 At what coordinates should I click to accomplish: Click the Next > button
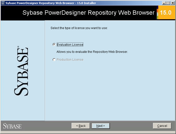coord(101,126)
